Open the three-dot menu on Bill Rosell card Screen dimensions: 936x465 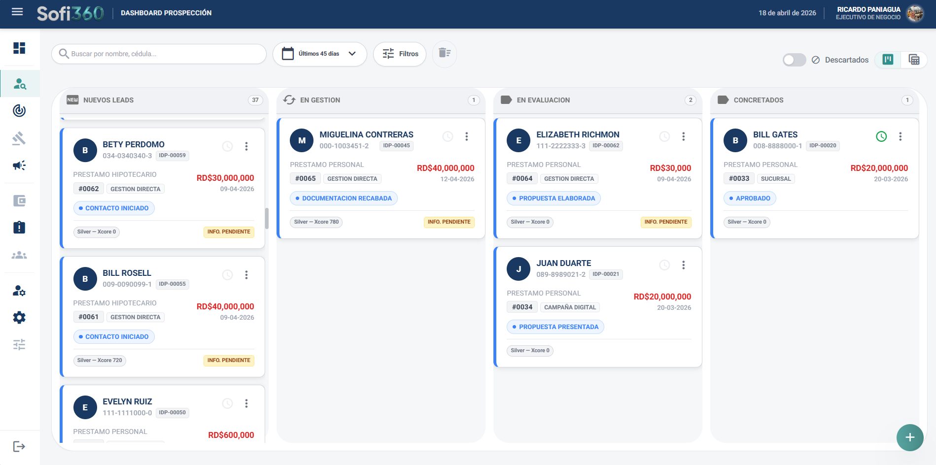click(x=246, y=275)
